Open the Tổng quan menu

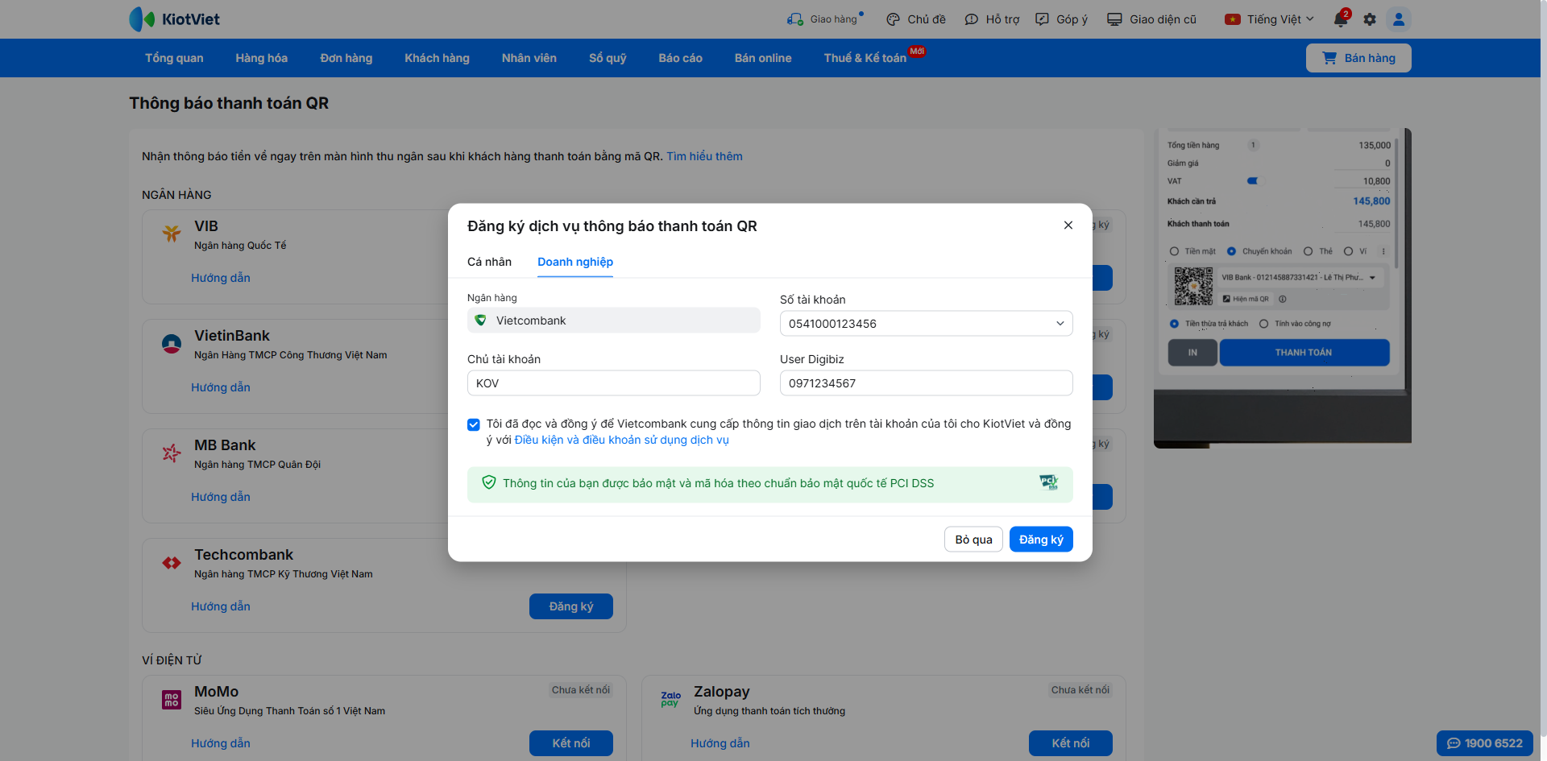tap(174, 58)
